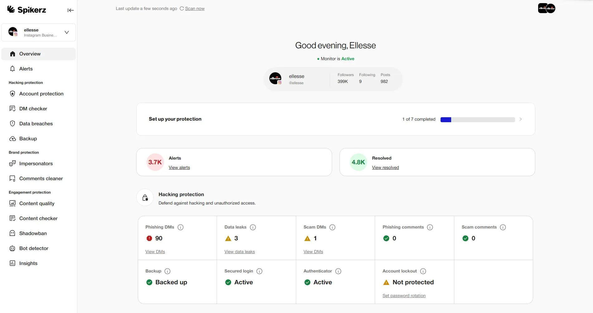
Task: Click the '1 of 7 completed' text
Action: coord(419,119)
